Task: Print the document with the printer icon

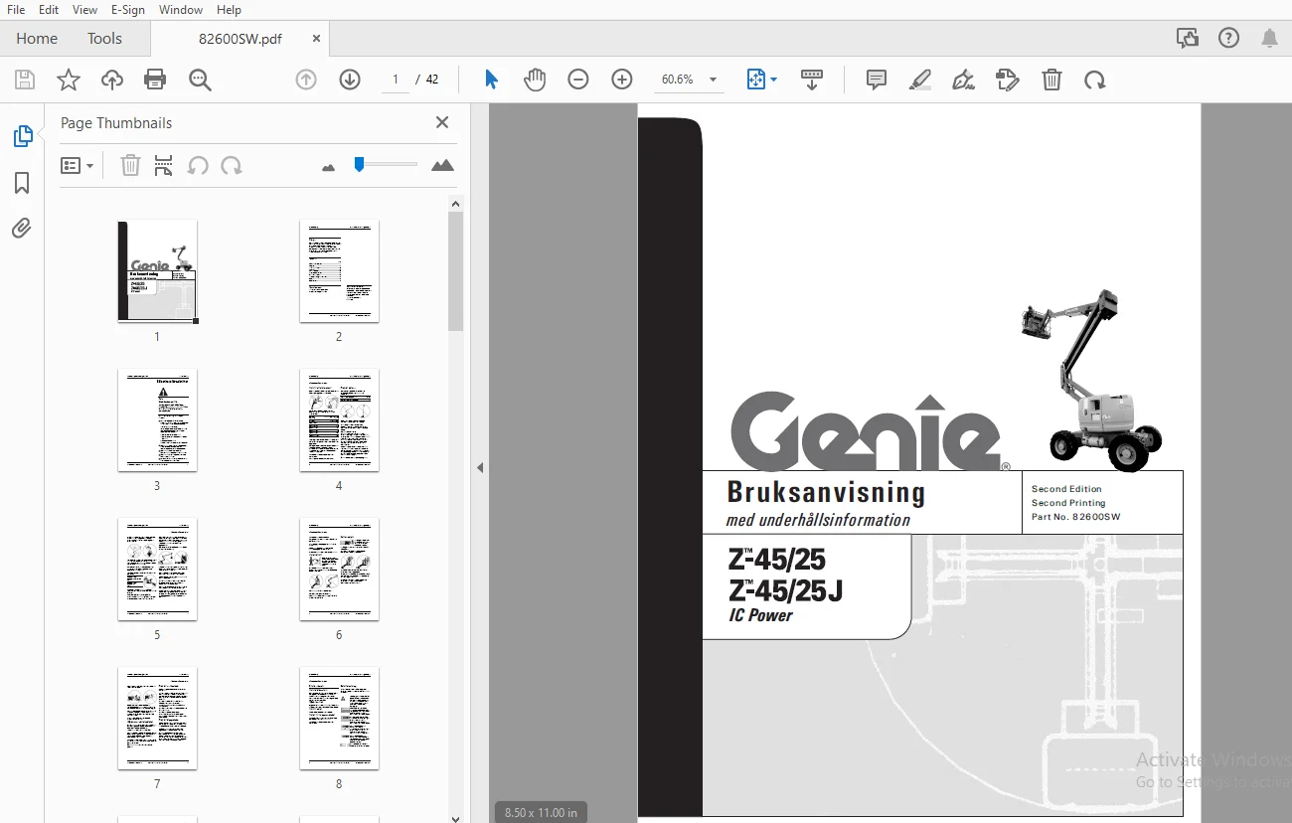Action: 155,80
